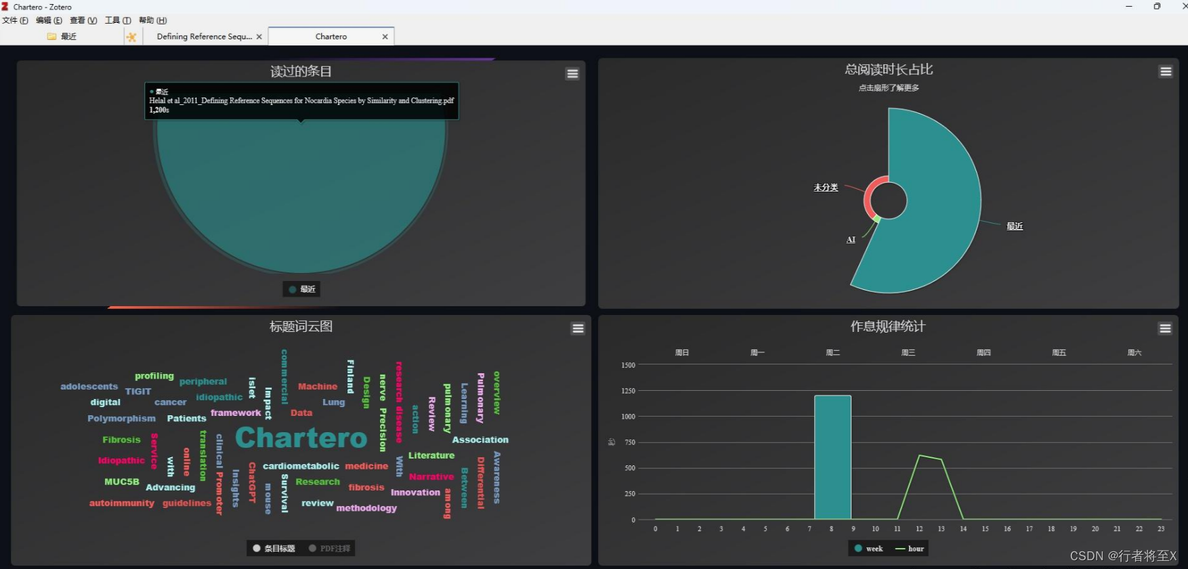Click the word framework in the cloud
This screenshot has width=1188, height=569.
[236, 413]
